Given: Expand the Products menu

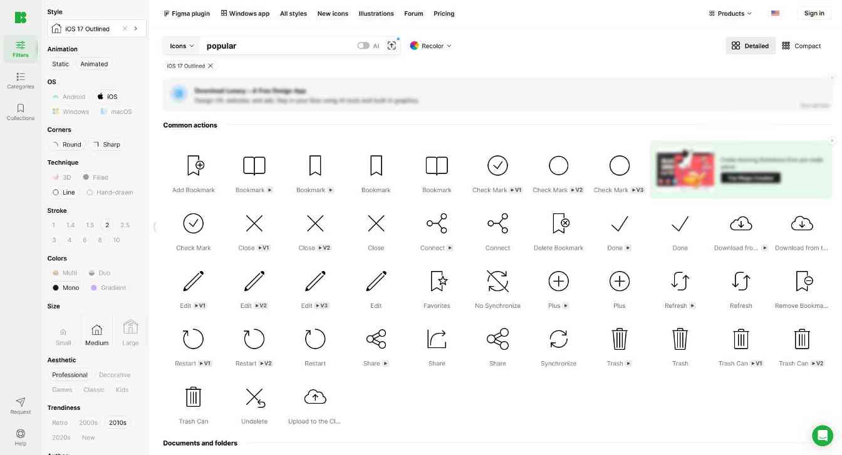Looking at the screenshot, I should (730, 13).
